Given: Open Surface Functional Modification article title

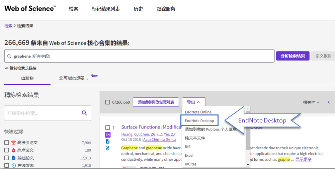Looking at the screenshot, I should (152, 127).
